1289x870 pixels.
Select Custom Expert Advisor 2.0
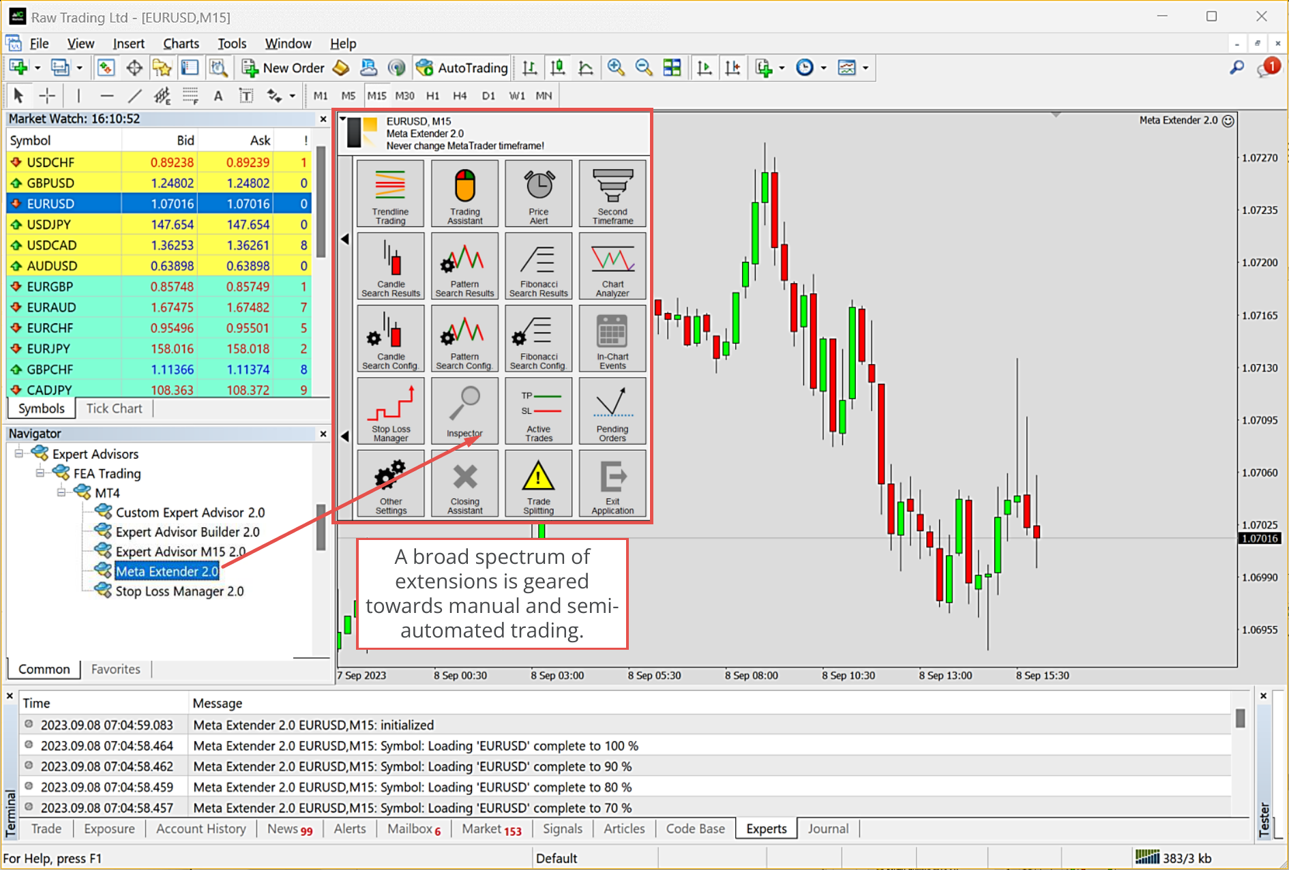point(190,512)
